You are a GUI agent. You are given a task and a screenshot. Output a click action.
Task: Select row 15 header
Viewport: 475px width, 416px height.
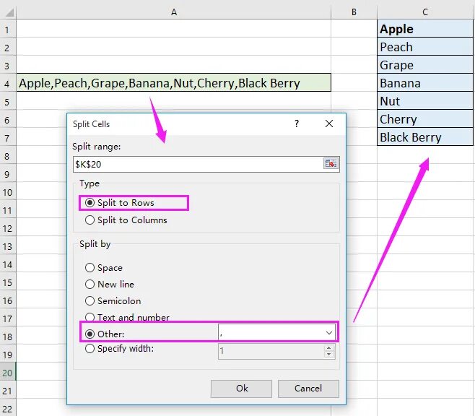[x=8, y=282]
